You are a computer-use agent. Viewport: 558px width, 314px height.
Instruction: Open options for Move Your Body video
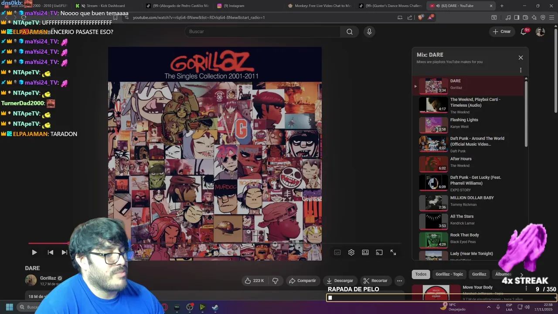(x=526, y=289)
